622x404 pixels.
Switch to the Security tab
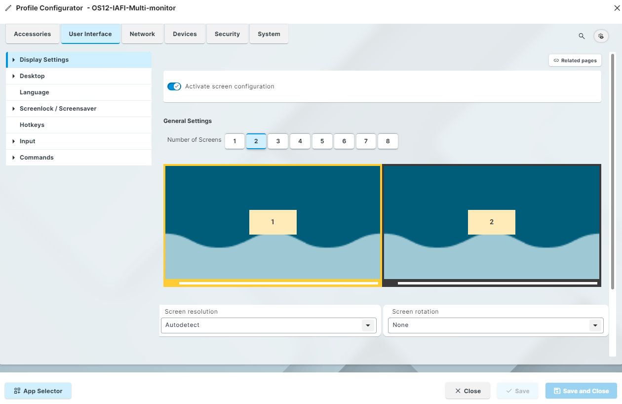point(227,34)
